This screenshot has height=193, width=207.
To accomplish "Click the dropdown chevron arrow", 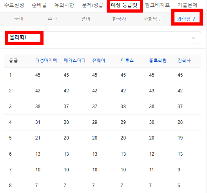I will click(x=193, y=38).
